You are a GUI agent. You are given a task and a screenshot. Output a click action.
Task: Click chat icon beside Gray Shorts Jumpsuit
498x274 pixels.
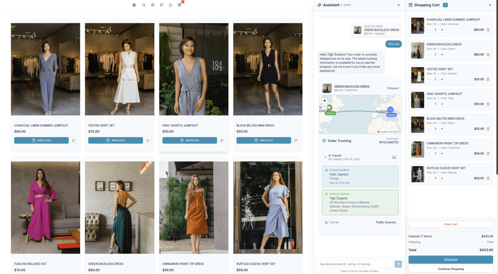[x=222, y=140]
